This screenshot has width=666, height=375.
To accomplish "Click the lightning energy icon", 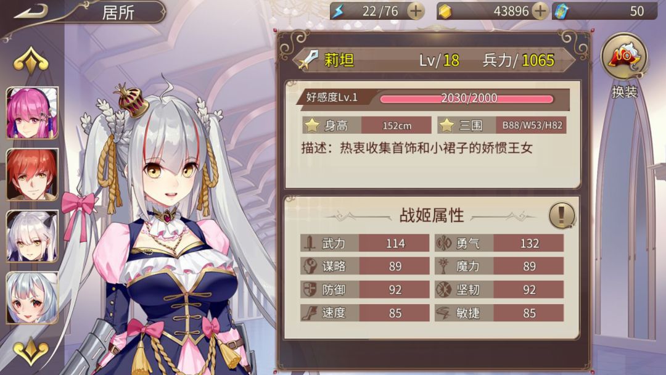I will (339, 12).
